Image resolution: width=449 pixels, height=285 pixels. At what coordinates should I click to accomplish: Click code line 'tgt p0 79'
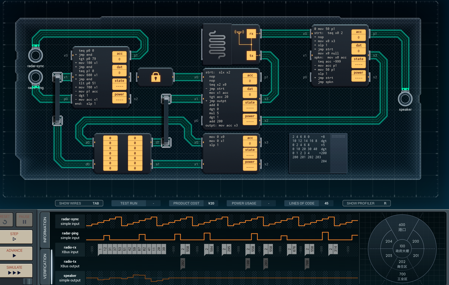click(87, 59)
